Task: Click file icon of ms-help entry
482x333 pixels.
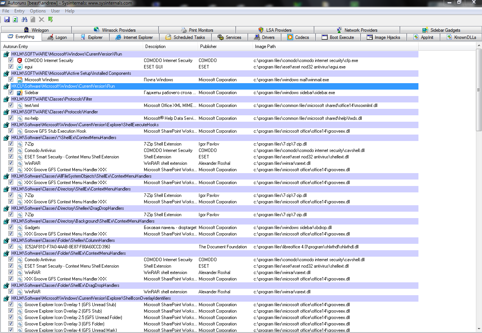Action: (x=20, y=118)
